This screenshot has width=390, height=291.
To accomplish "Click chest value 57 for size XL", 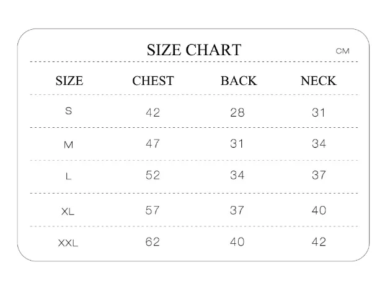I will pos(153,210).
